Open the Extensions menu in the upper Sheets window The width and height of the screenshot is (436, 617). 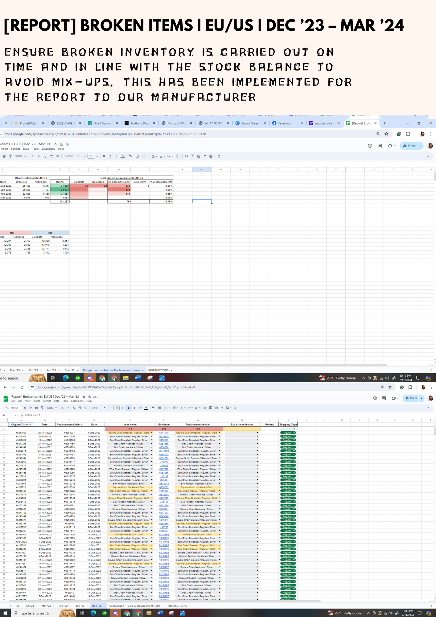(48, 149)
